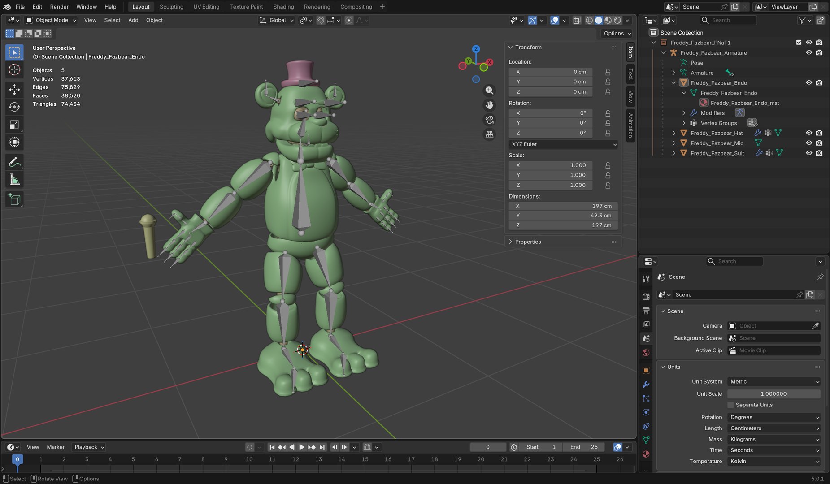This screenshot has width=830, height=484.
Task: Expand the Freddy_Fazbear_Hat tree item
Action: click(x=674, y=133)
